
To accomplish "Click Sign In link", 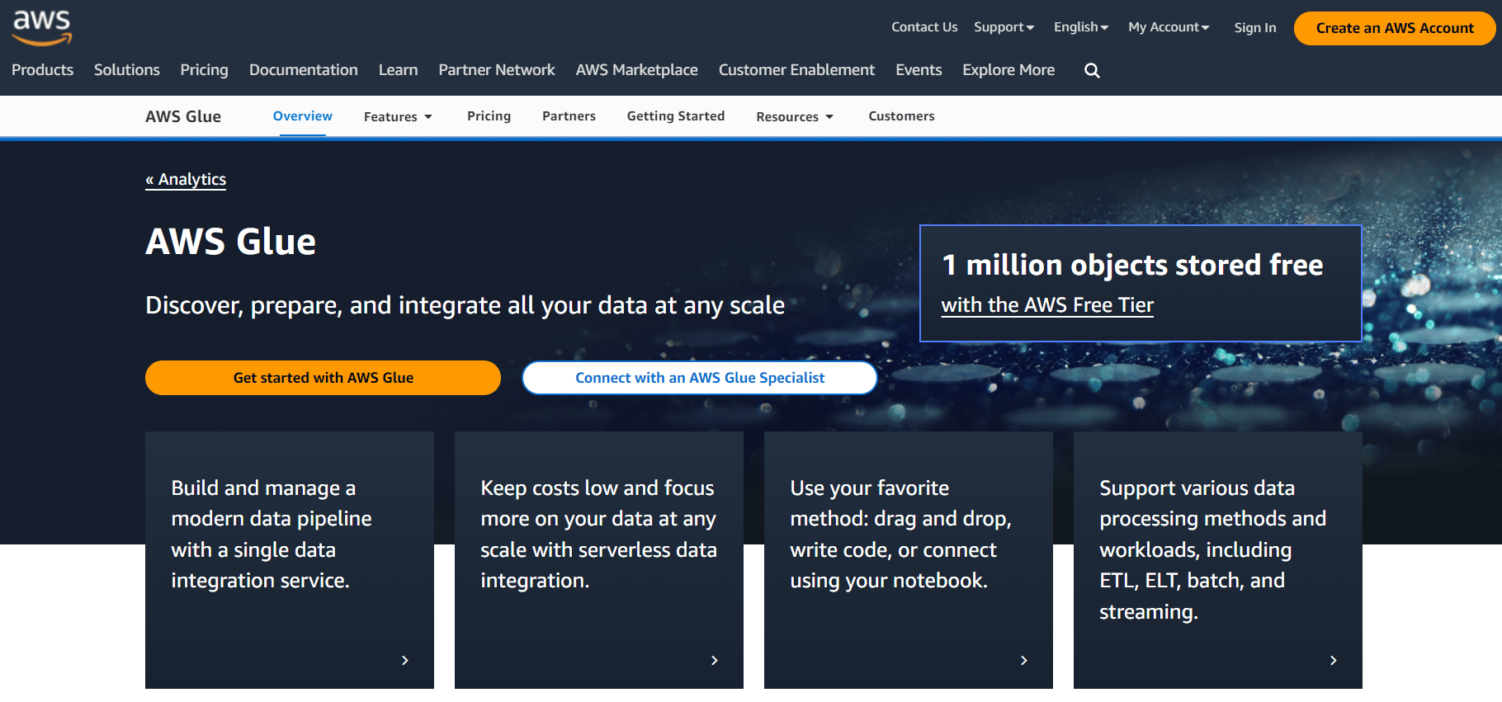I will click(x=1255, y=28).
